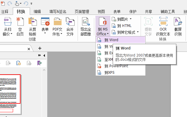
Task: Open the 填写&签名 tab
Action: [58, 12]
